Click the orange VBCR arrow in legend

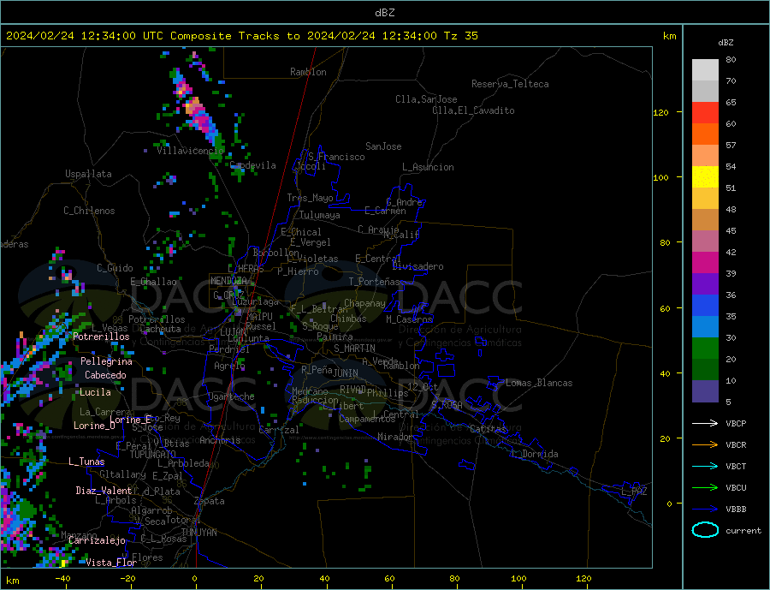pyautogui.click(x=705, y=445)
